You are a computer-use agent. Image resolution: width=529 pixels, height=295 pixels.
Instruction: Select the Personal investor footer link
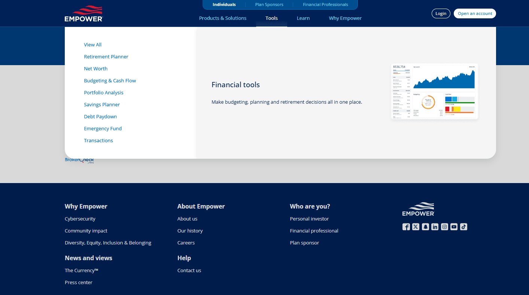(x=309, y=219)
